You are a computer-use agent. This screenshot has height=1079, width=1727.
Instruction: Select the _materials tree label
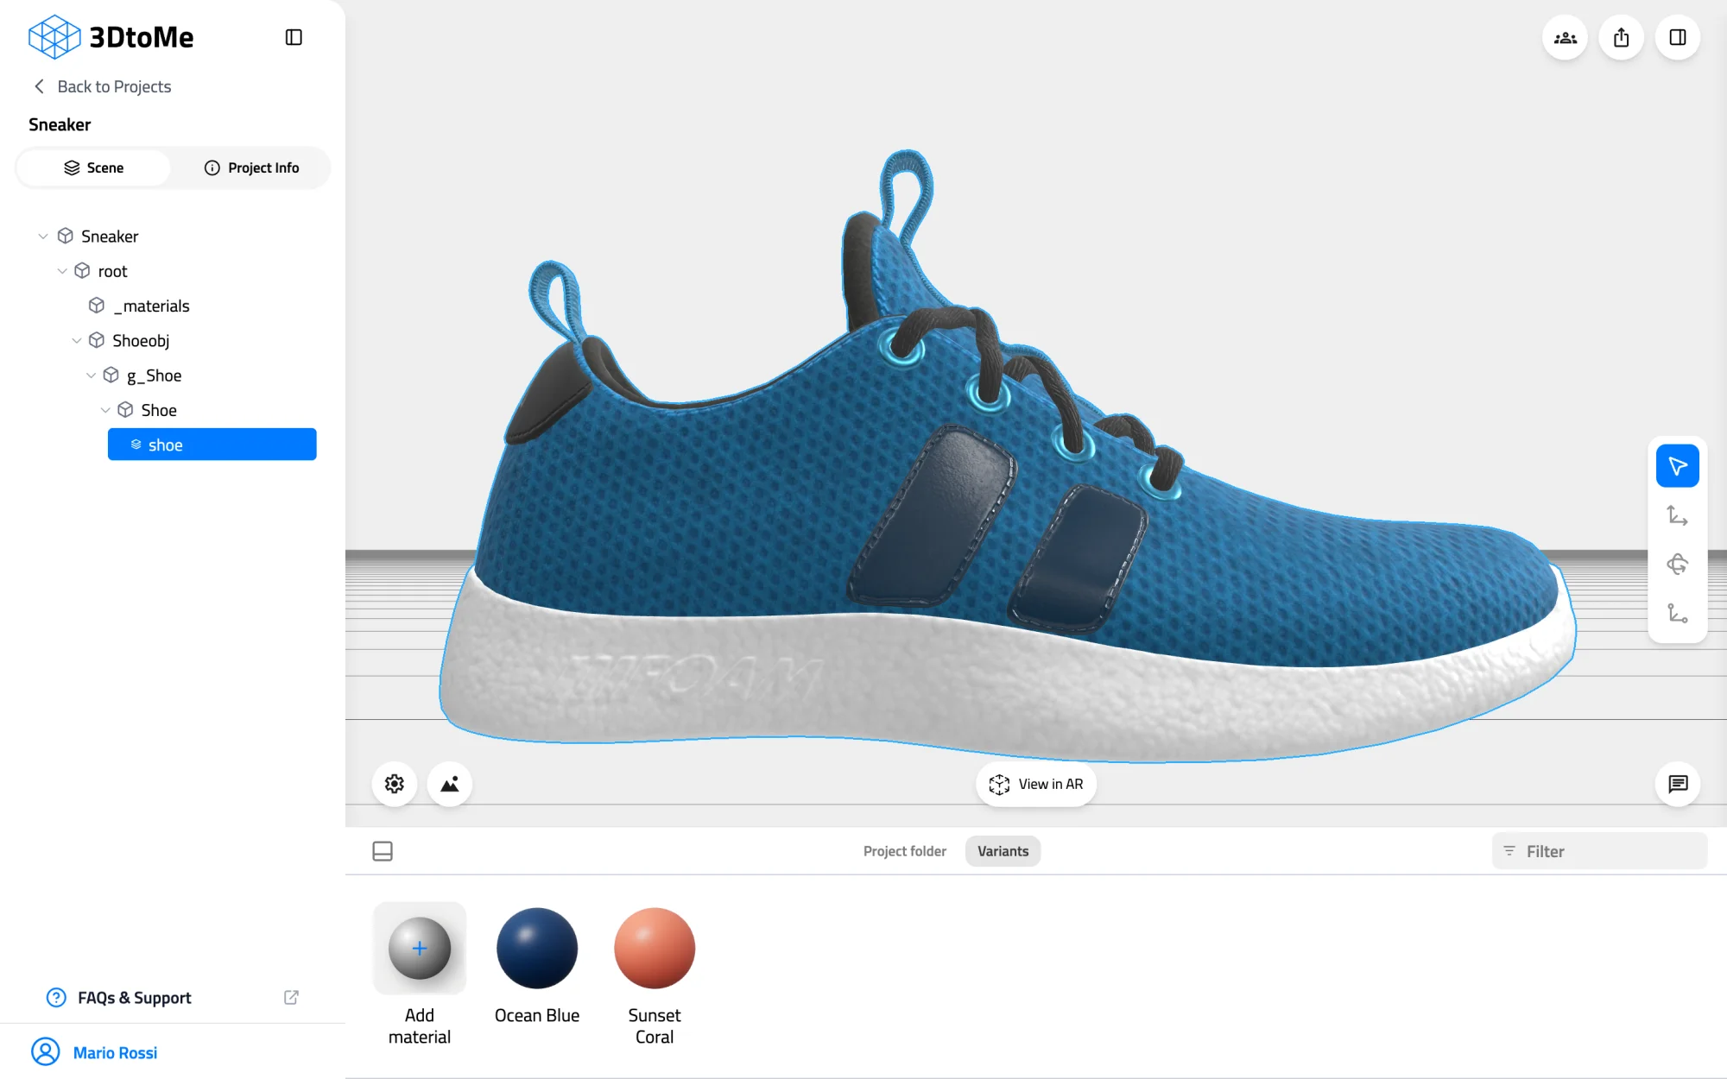click(152, 306)
